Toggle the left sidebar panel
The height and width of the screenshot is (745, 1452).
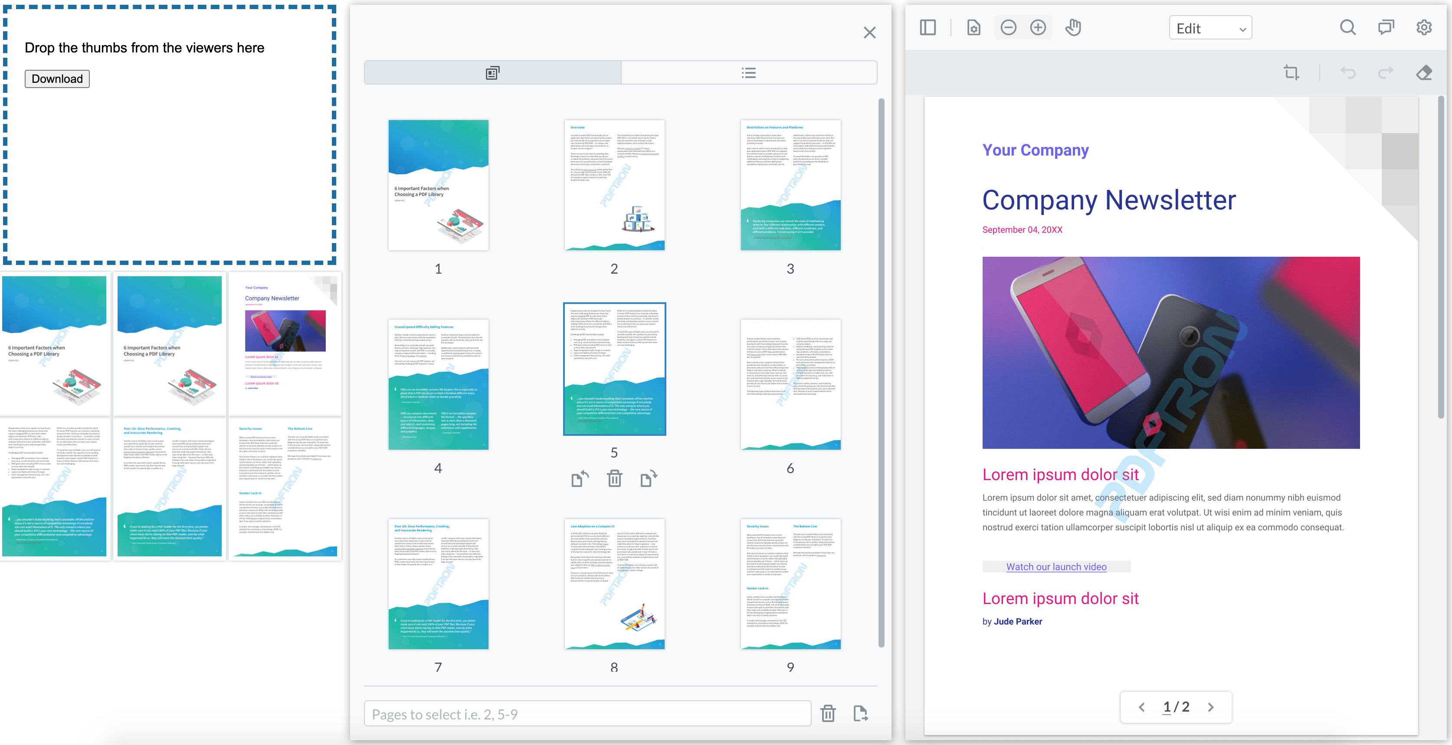pyautogui.click(x=927, y=28)
